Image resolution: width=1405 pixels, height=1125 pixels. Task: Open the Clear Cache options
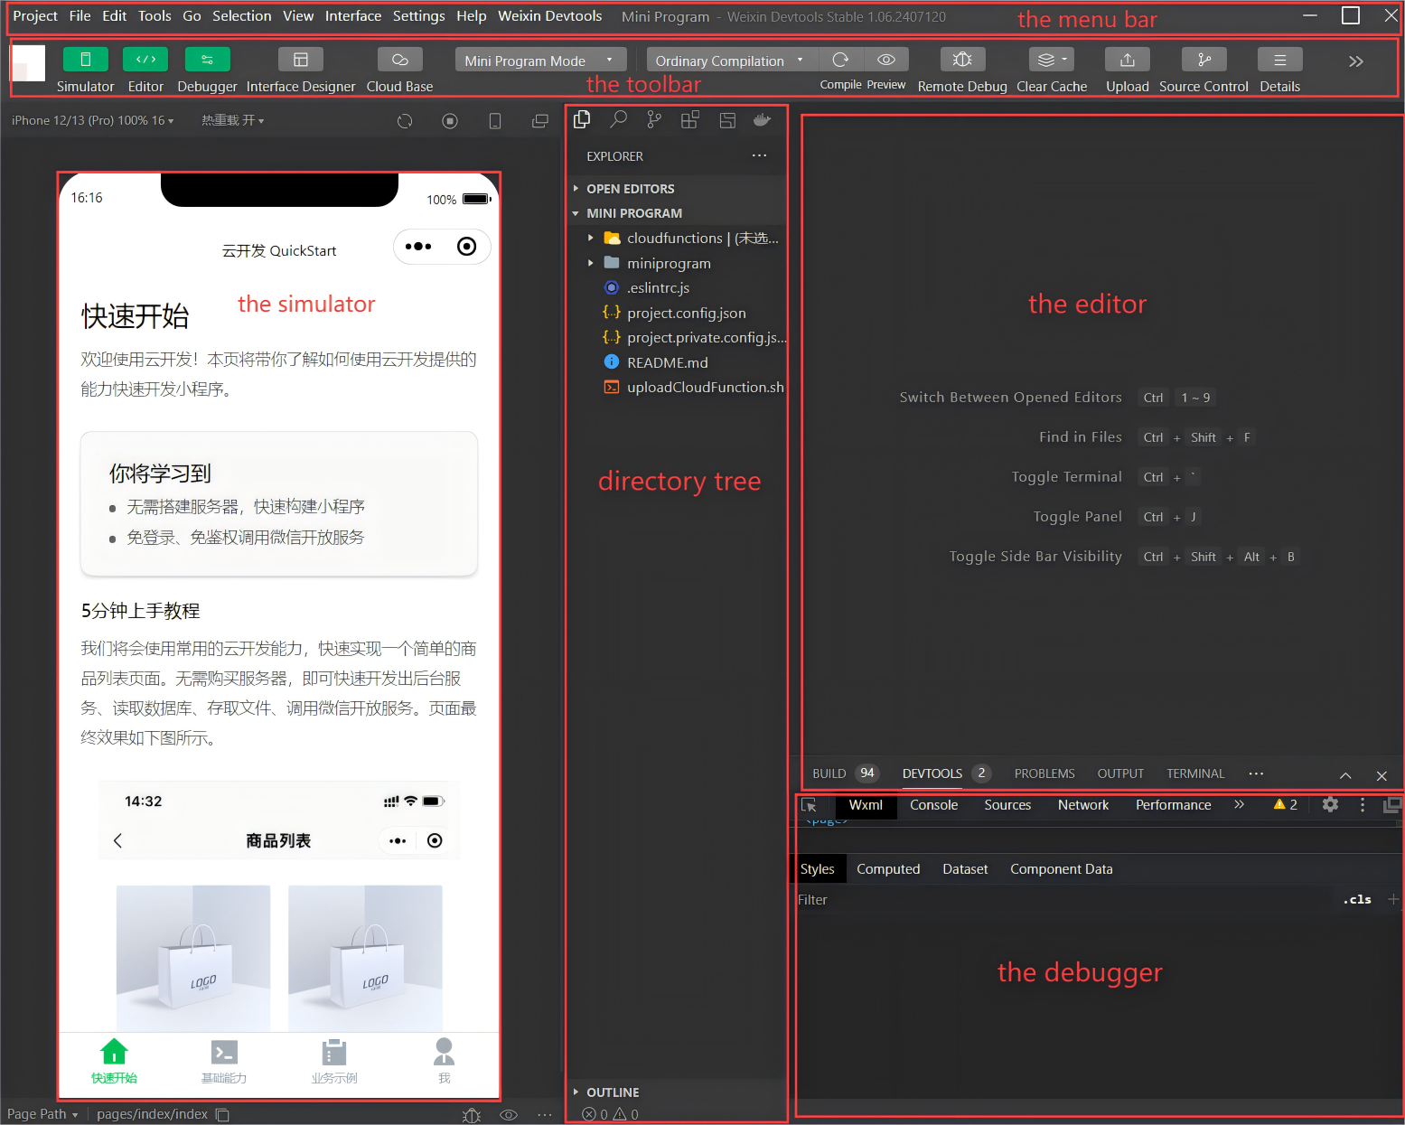pyautogui.click(x=1052, y=60)
